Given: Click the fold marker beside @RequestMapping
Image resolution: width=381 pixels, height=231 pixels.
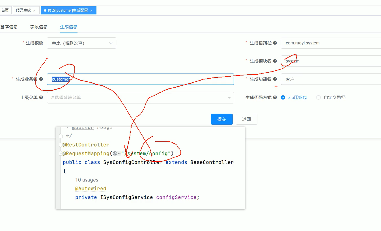Looking at the screenshot, I should click(x=61, y=154).
